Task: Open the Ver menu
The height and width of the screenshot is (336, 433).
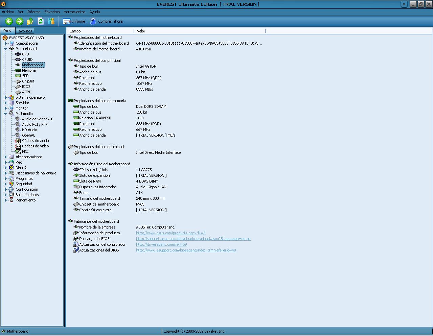Action: [21, 12]
